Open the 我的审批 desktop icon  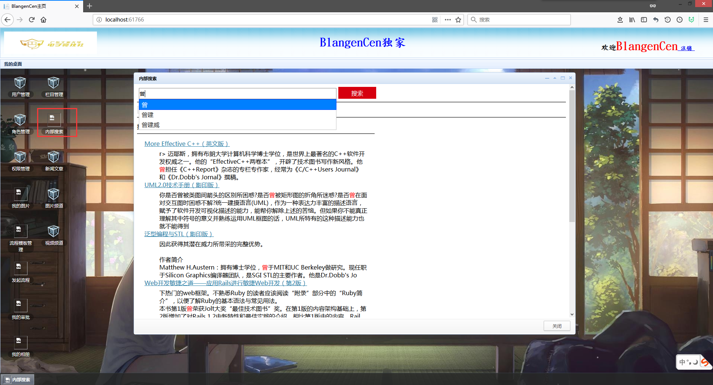click(x=20, y=309)
